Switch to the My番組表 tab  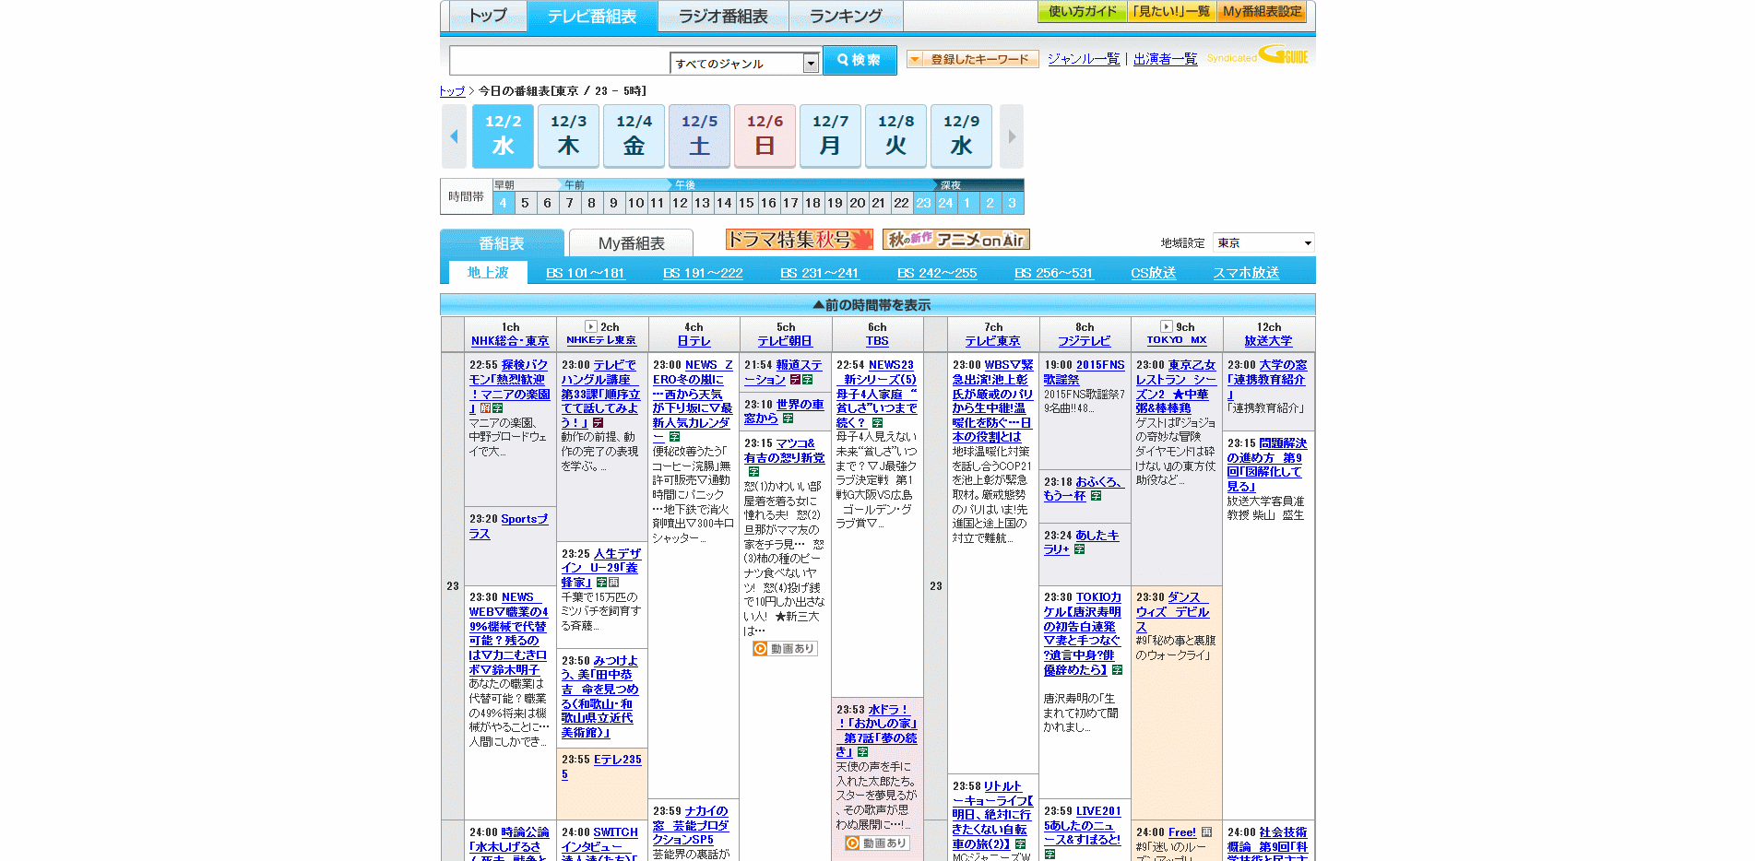[632, 243]
